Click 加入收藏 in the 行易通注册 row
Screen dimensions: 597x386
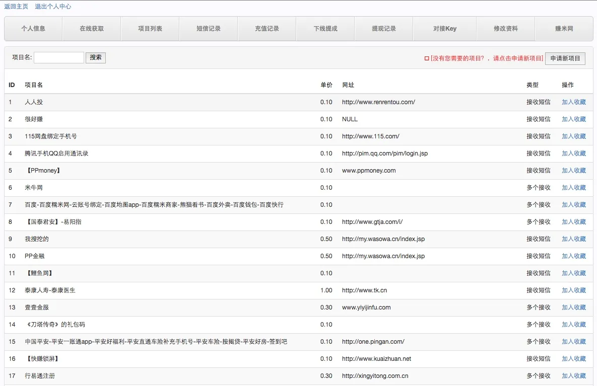point(574,376)
